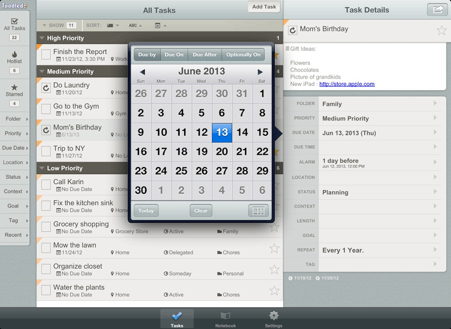Collapse the Medium Priority section
Screen dimensions: 451x329
coord(41,72)
